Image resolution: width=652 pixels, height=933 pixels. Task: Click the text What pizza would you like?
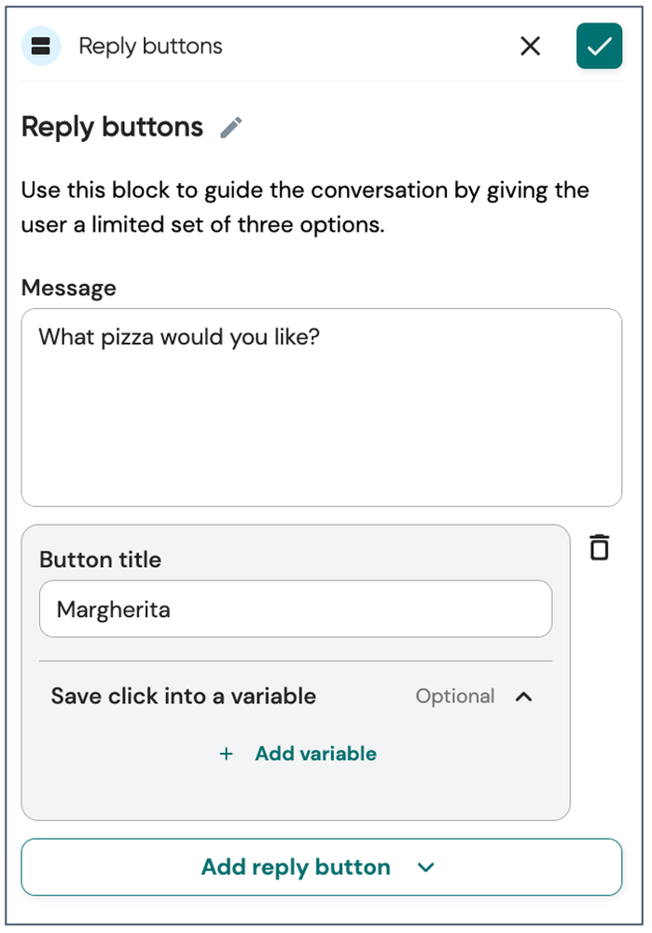pyautogui.click(x=179, y=337)
